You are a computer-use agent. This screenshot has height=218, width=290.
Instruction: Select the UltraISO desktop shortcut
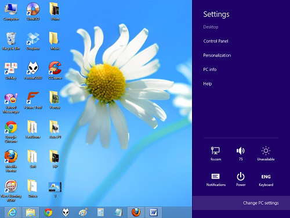(x=33, y=12)
